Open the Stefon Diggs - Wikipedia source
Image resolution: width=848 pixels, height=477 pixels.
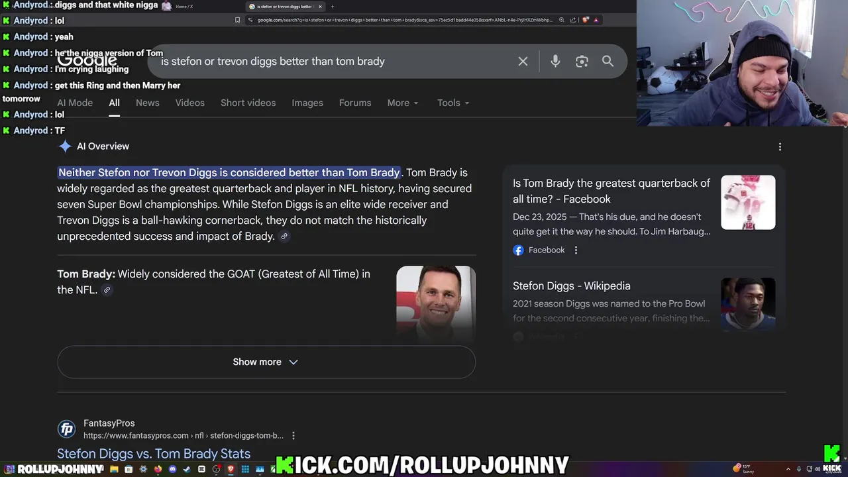tap(572, 286)
